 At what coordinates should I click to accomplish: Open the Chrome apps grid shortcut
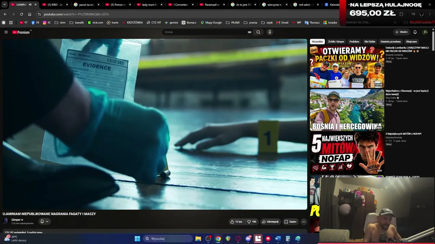[11, 23]
